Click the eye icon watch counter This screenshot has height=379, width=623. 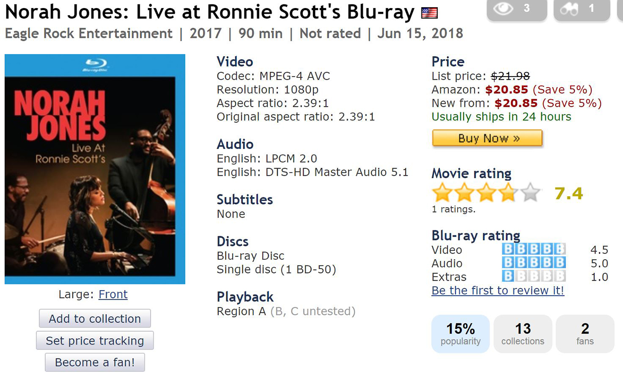pyautogui.click(x=517, y=10)
